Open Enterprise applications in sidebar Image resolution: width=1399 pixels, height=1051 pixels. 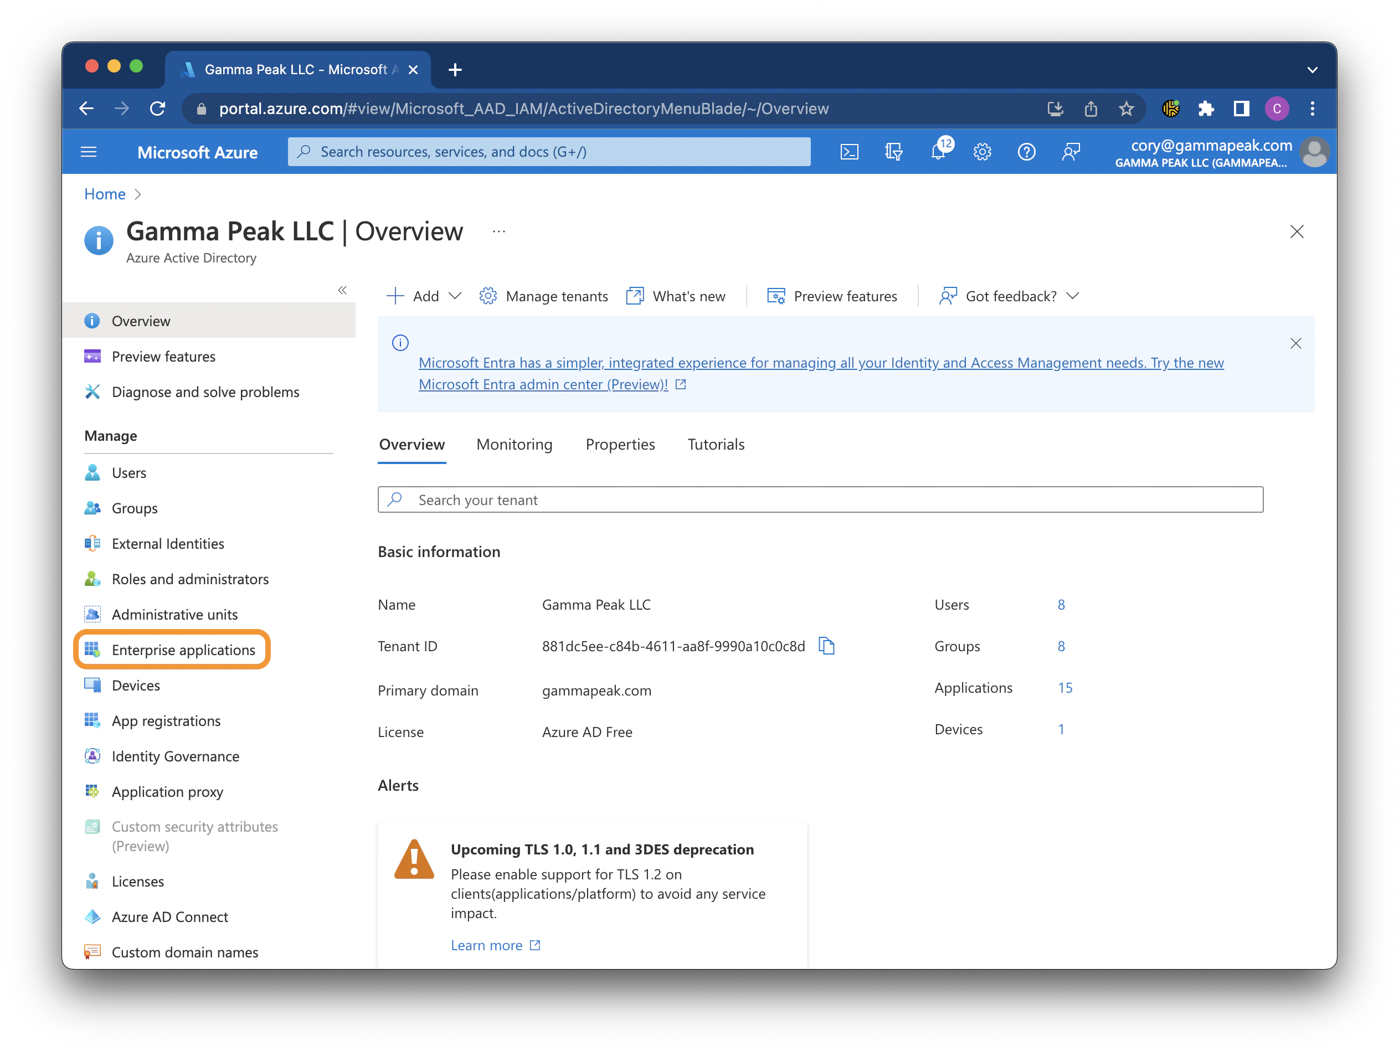click(x=183, y=650)
